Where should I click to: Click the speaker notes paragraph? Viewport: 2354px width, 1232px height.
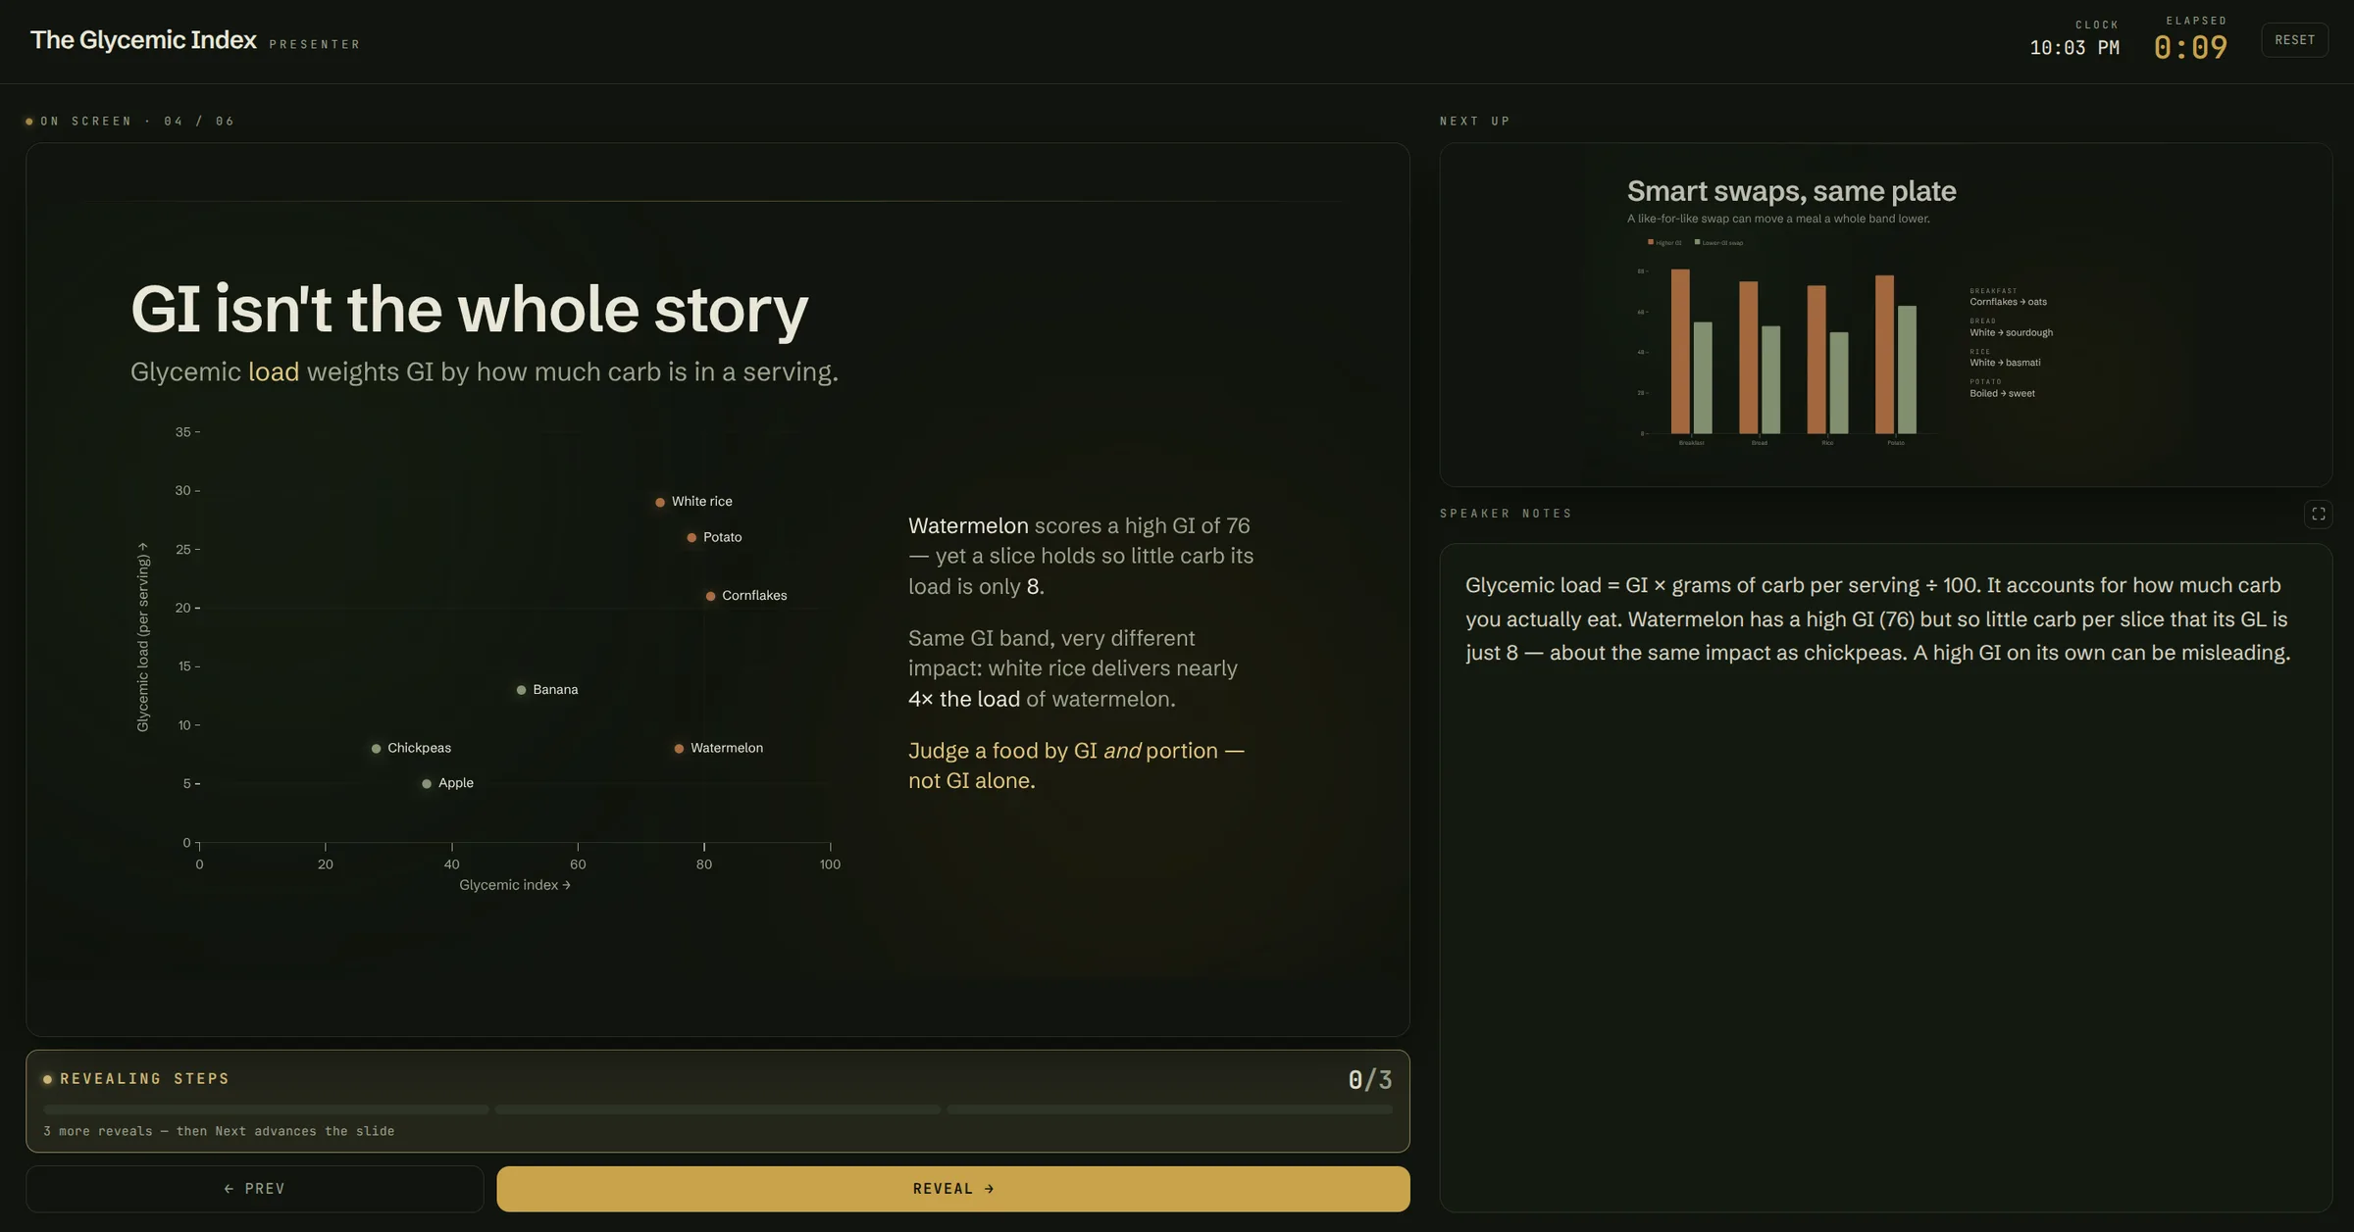1877,619
